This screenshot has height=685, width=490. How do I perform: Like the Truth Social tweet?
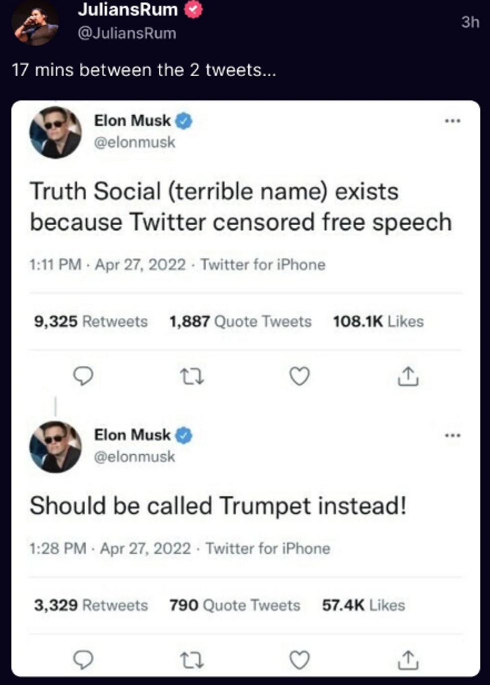click(300, 376)
